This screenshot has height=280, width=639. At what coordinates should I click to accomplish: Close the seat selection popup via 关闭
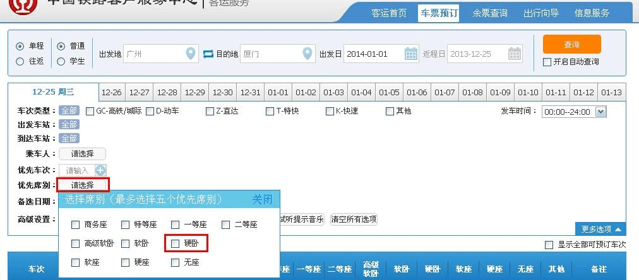tap(262, 200)
